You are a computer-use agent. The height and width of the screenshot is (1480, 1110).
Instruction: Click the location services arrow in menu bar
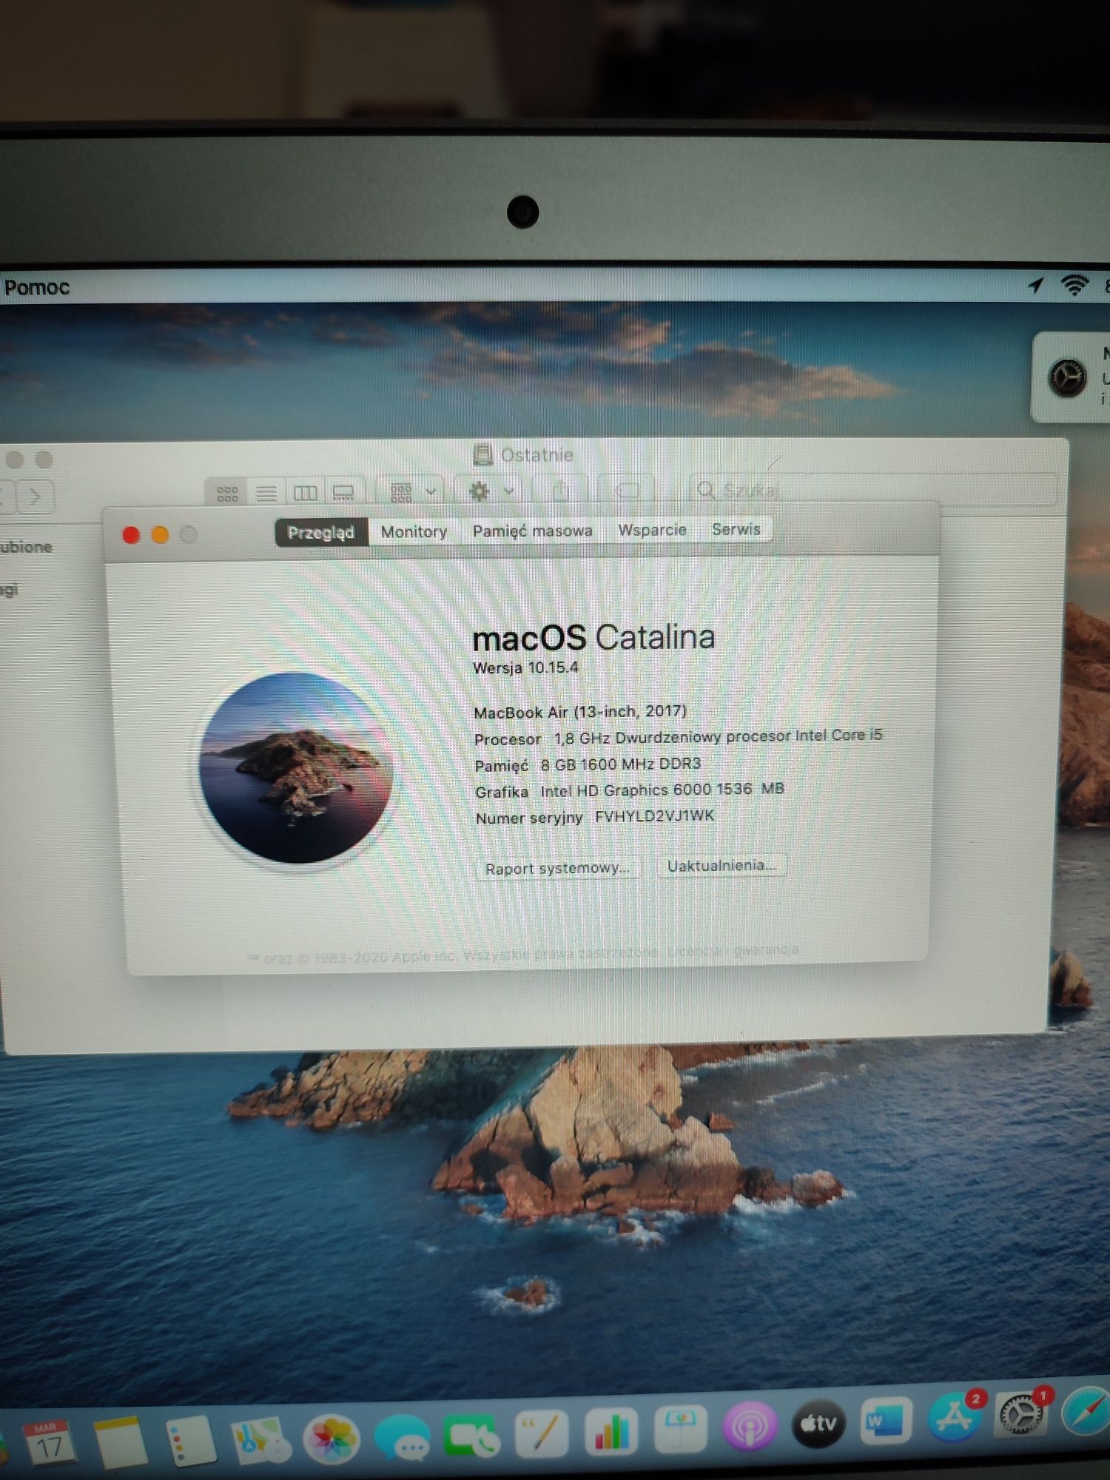(1035, 285)
